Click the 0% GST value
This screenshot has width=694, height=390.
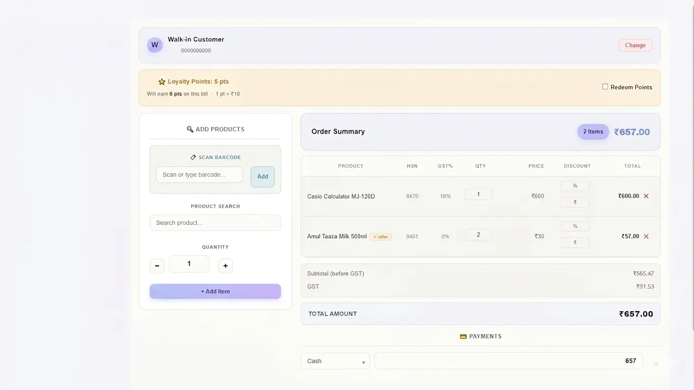pyautogui.click(x=445, y=237)
